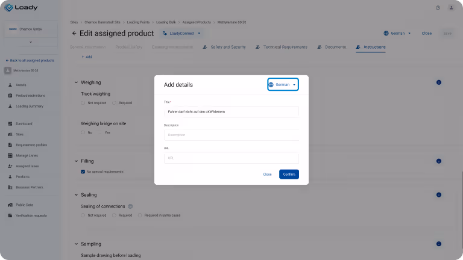Collapse the Sampling section
The image size is (463, 260).
tap(76, 244)
